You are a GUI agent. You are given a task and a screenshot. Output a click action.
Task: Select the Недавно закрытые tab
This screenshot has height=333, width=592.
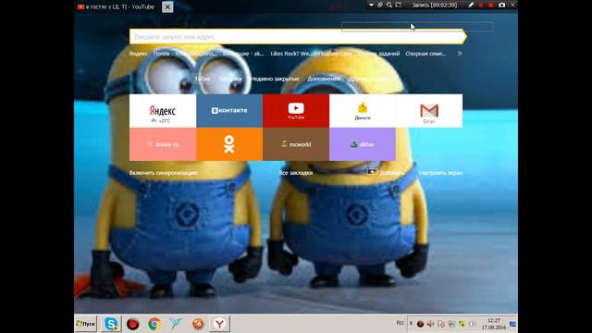click(x=275, y=79)
